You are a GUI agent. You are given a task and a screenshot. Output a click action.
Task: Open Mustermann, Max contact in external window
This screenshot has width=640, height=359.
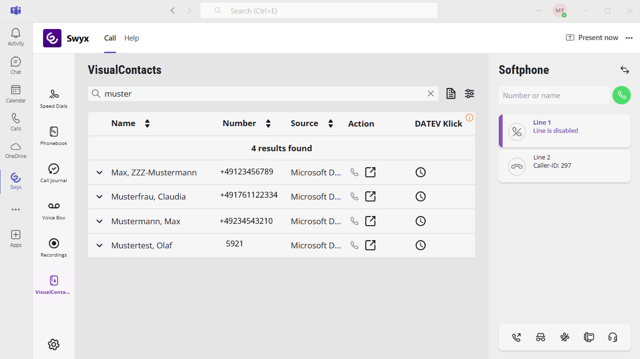click(370, 221)
